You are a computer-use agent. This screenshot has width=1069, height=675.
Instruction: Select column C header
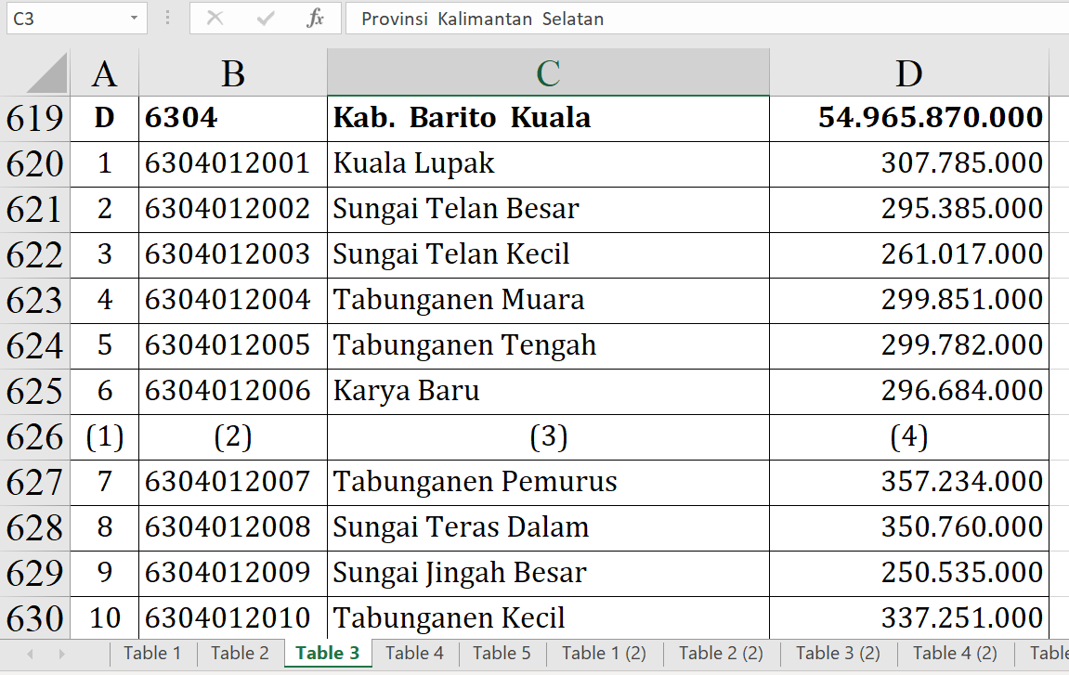[548, 73]
